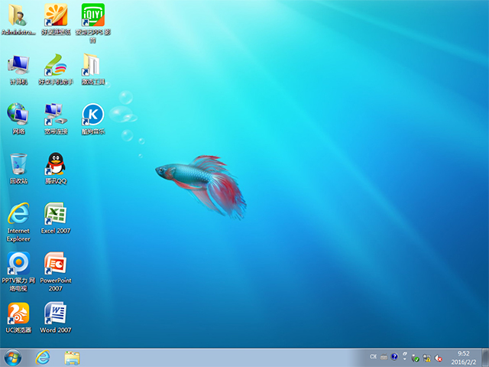Click the CH input language indicator
The image size is (489, 367).
(x=373, y=357)
